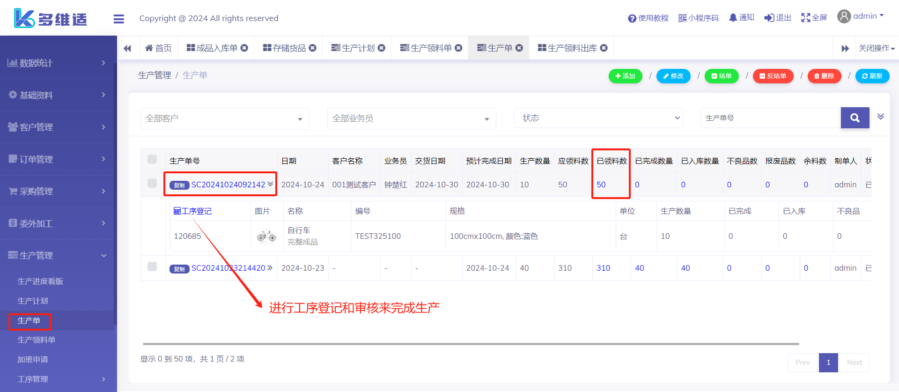899x392 pixels.
Task: Click the magnifier search button
Action: click(x=855, y=118)
